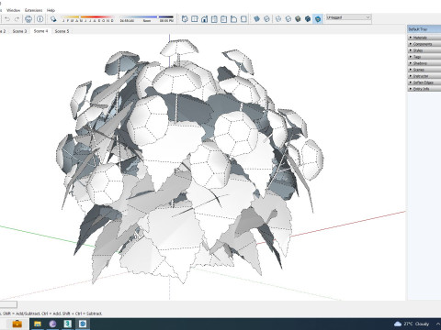This screenshot has height=330, width=441.
Task: Expand the Tags panel
Action: (424, 57)
